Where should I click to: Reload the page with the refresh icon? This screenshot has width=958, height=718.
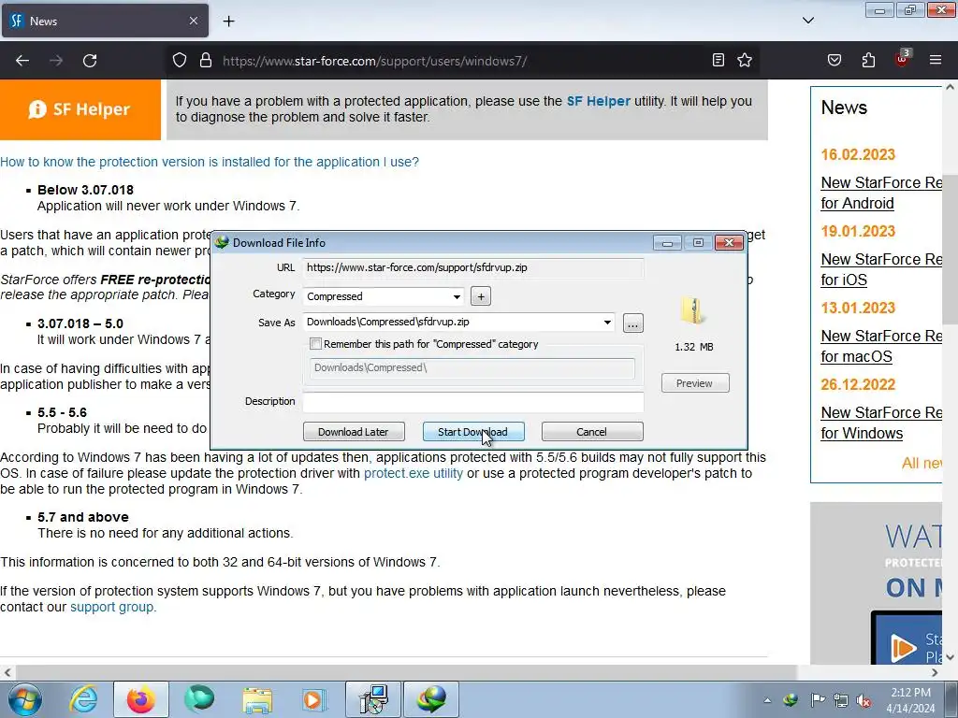coord(90,61)
